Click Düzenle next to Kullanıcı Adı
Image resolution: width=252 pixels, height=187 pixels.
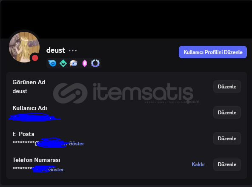[227, 113]
